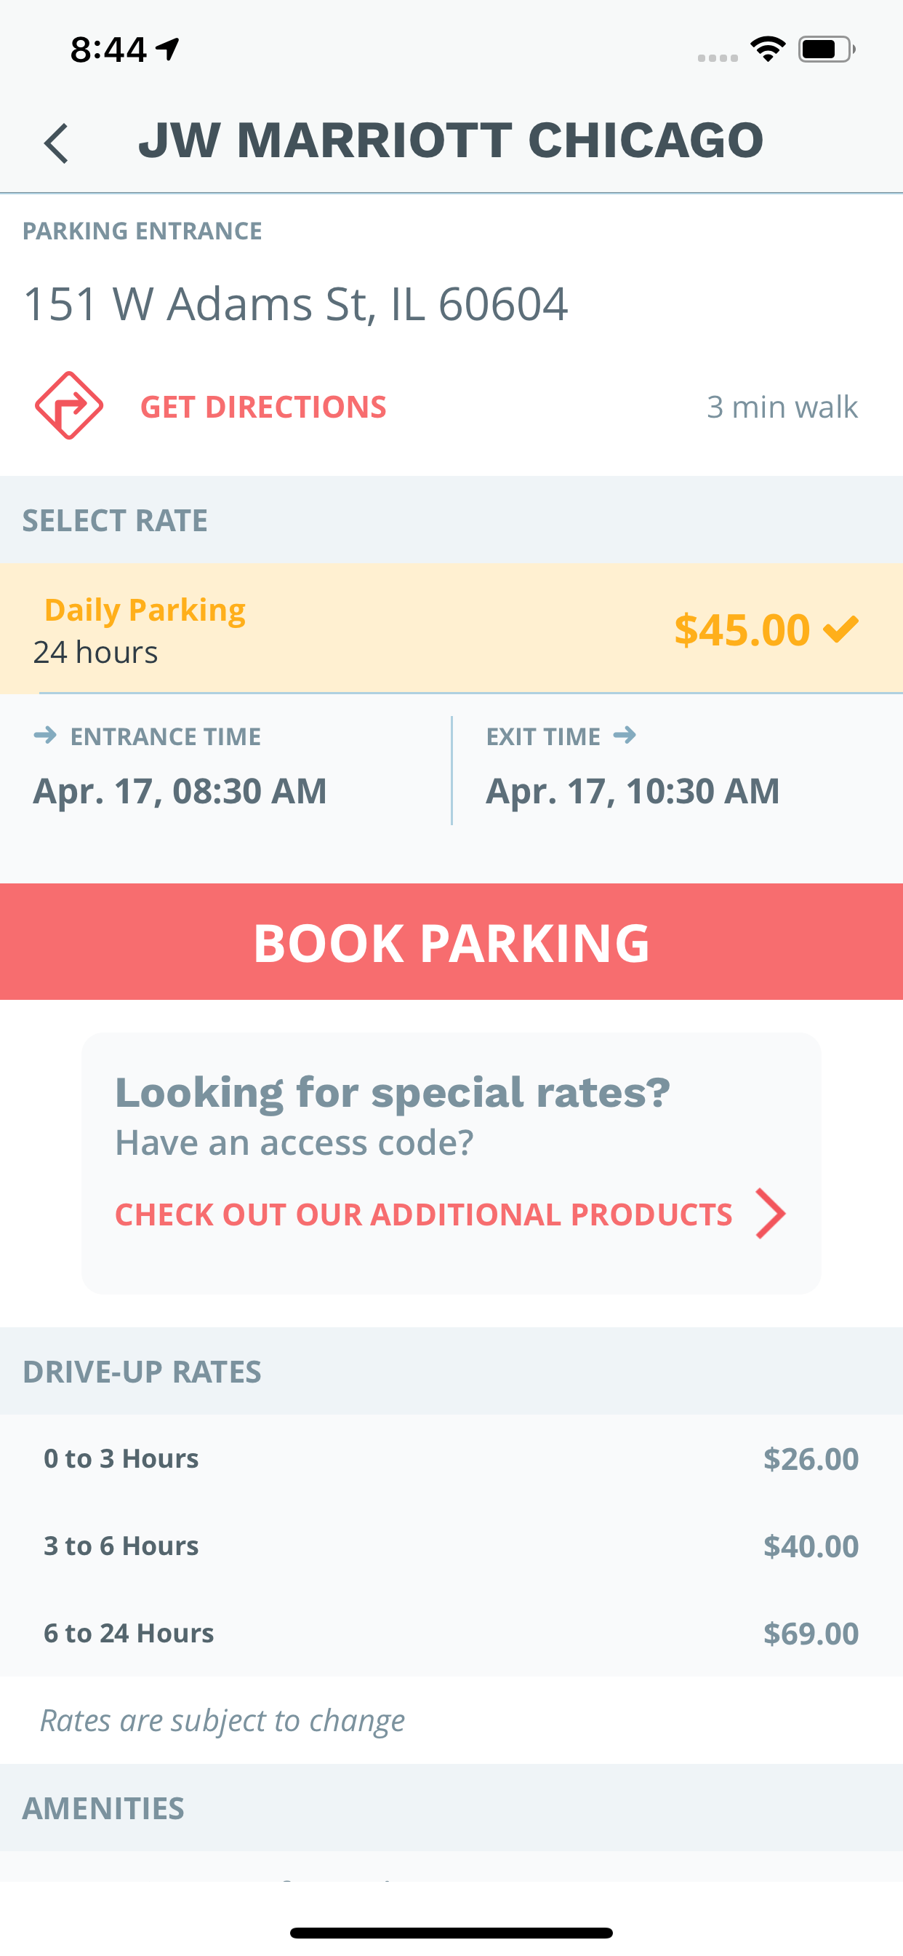Open Check Out Our Additional Products

[423, 1214]
